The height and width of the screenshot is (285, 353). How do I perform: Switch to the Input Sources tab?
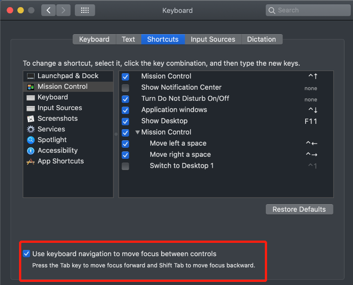point(213,40)
